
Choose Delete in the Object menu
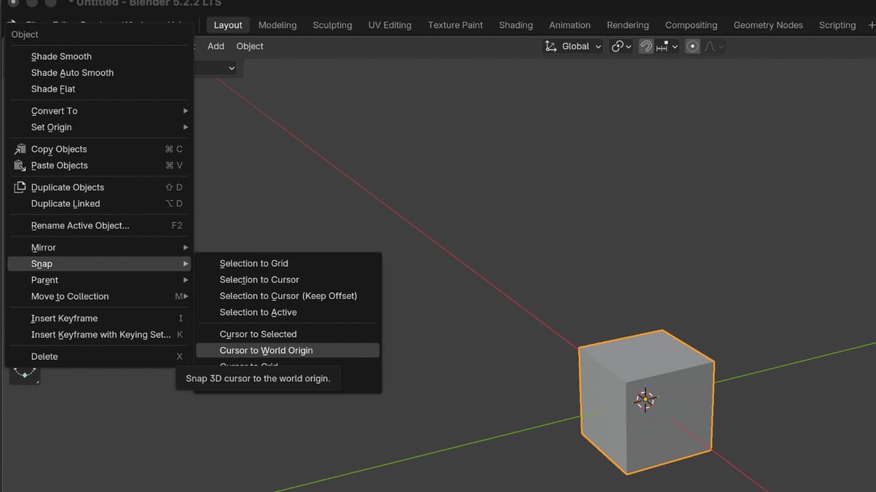(x=99, y=356)
